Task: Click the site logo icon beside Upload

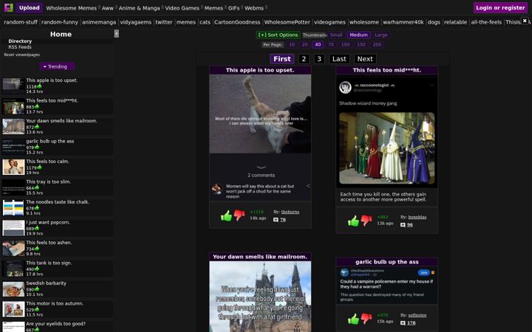Action: 8,7
